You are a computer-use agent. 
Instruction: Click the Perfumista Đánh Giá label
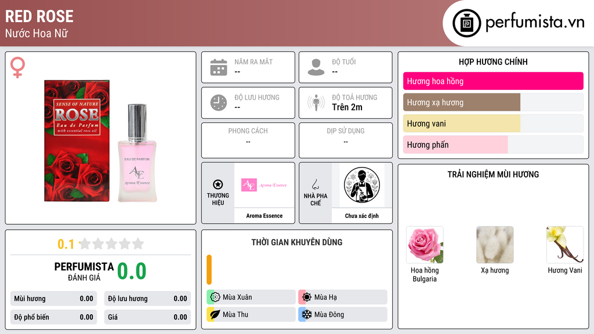point(84,271)
